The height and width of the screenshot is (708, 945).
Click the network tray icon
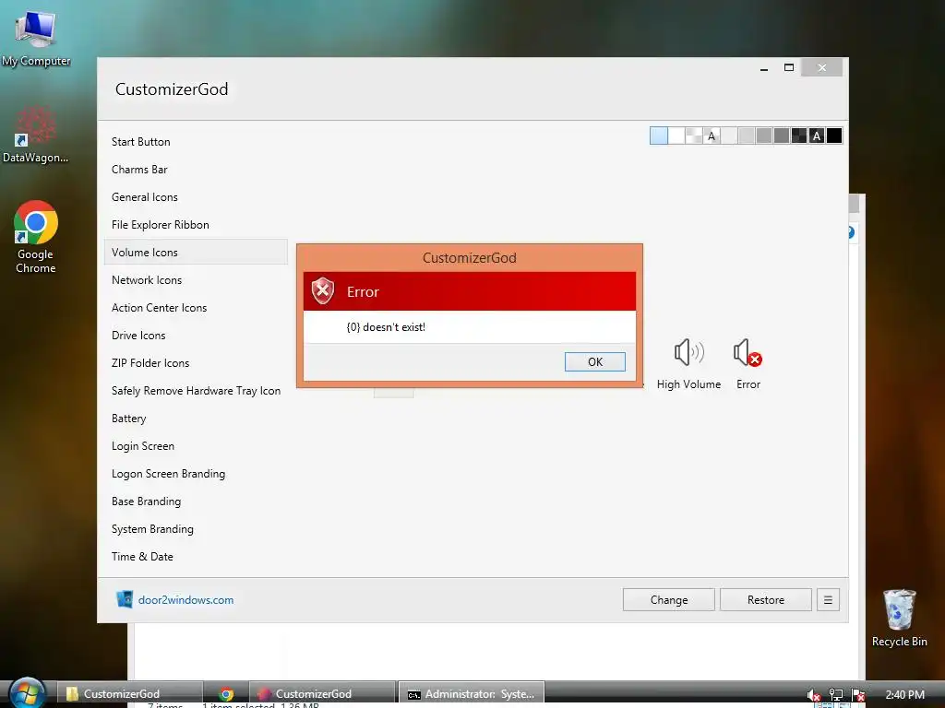click(x=836, y=695)
